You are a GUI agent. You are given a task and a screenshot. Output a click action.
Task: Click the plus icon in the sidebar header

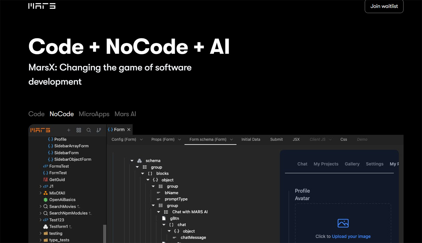(68, 130)
